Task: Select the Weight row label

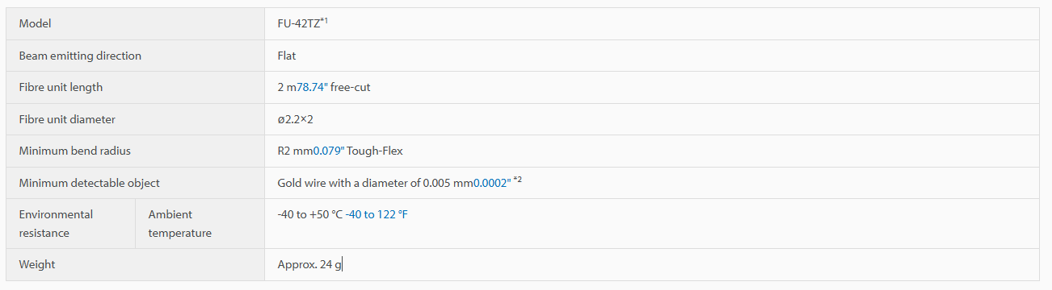Action: [37, 264]
